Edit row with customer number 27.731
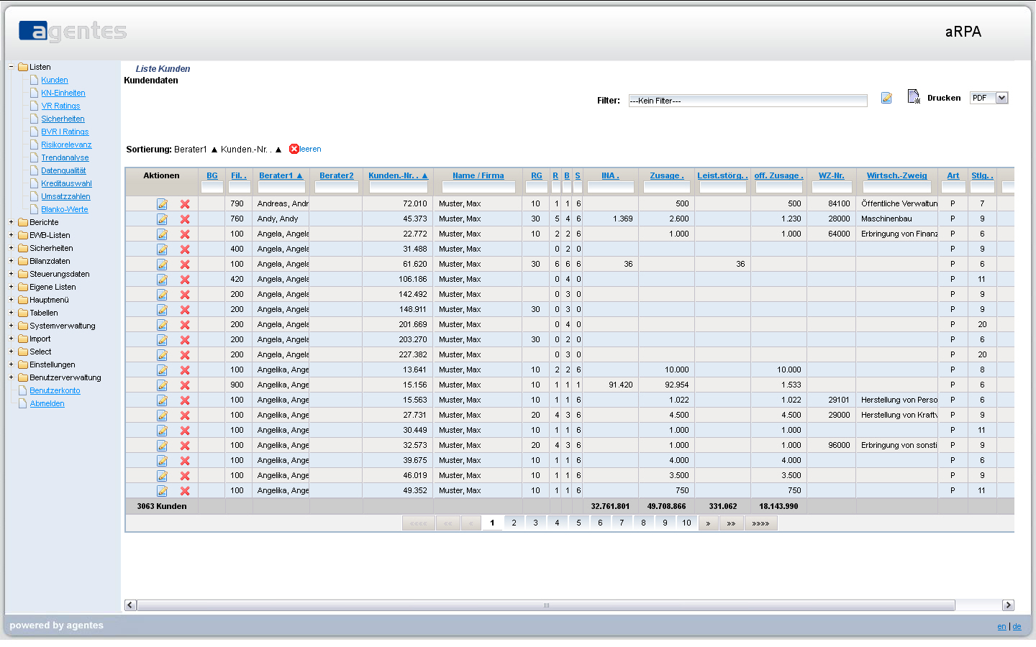The height and width of the screenshot is (647, 1036). coord(162,416)
